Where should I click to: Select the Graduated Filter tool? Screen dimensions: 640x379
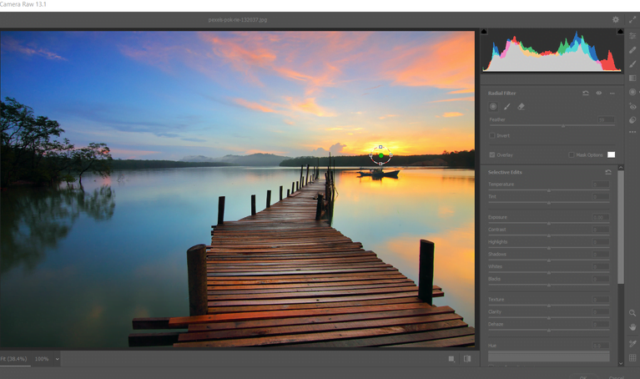[632, 78]
